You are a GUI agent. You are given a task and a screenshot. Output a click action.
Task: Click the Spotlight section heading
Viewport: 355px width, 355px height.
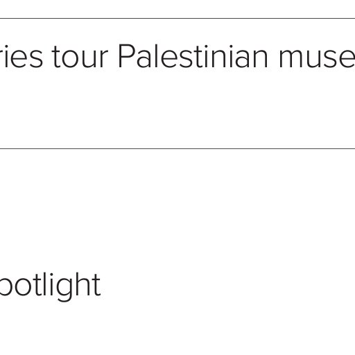tap(50, 287)
